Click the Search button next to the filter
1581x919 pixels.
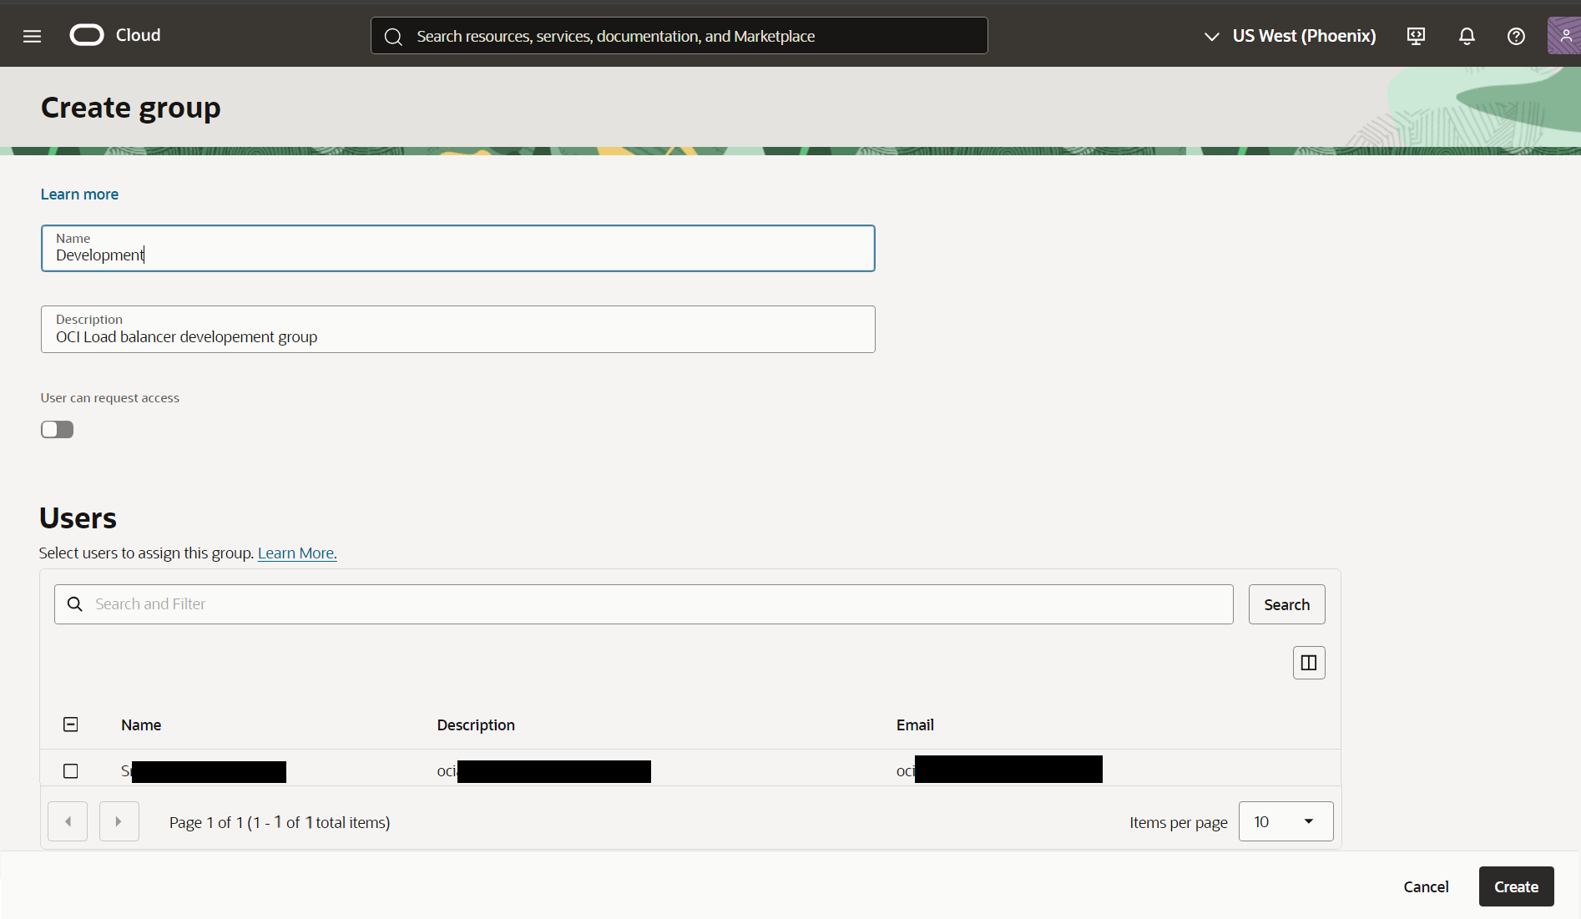point(1286,604)
